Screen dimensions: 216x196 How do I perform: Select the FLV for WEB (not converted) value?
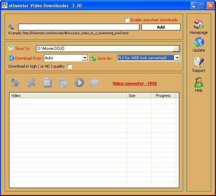click(146, 58)
